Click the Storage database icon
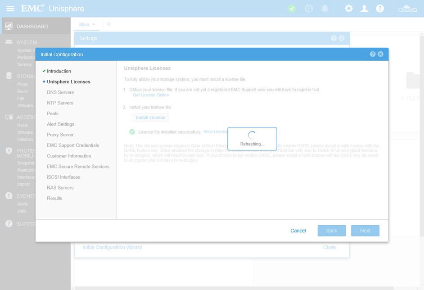This screenshot has width=424, height=290. pyautogui.click(x=9, y=76)
